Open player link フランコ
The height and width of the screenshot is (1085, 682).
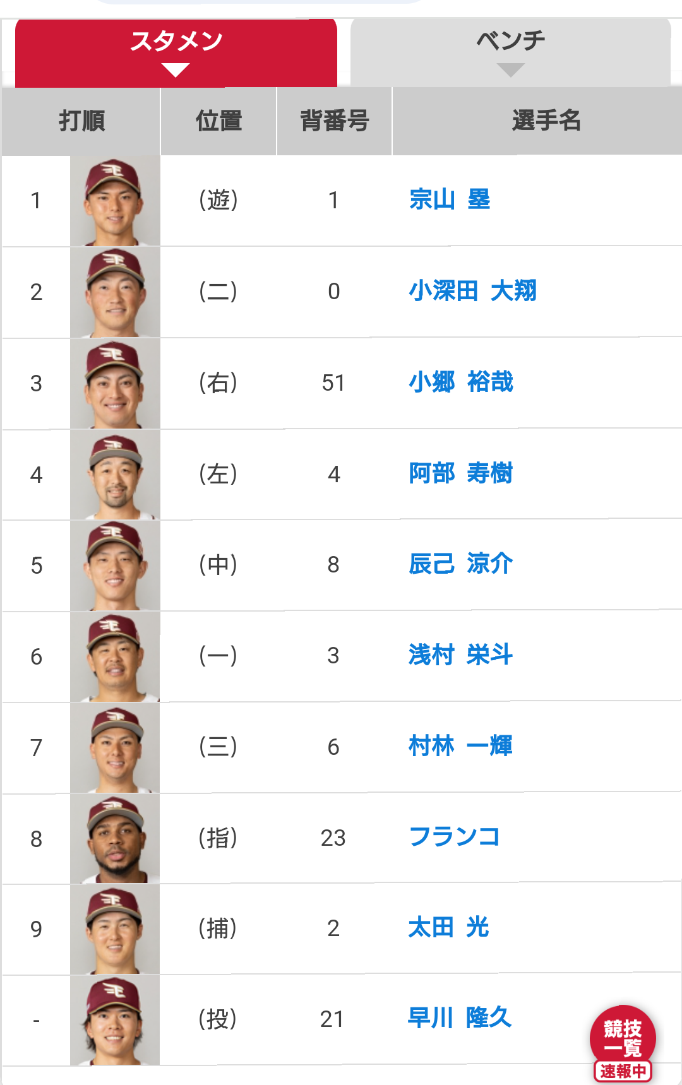click(x=455, y=837)
